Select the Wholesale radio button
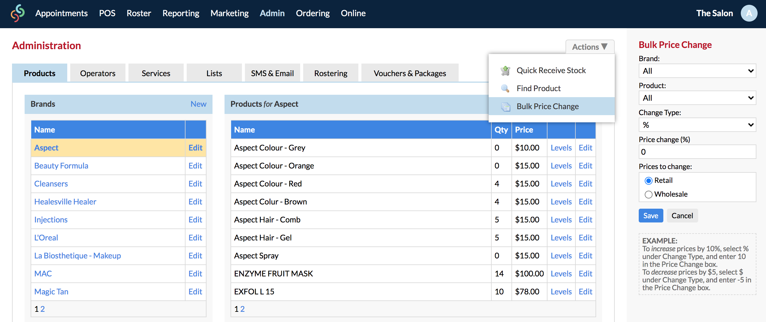766x322 pixels. click(648, 194)
